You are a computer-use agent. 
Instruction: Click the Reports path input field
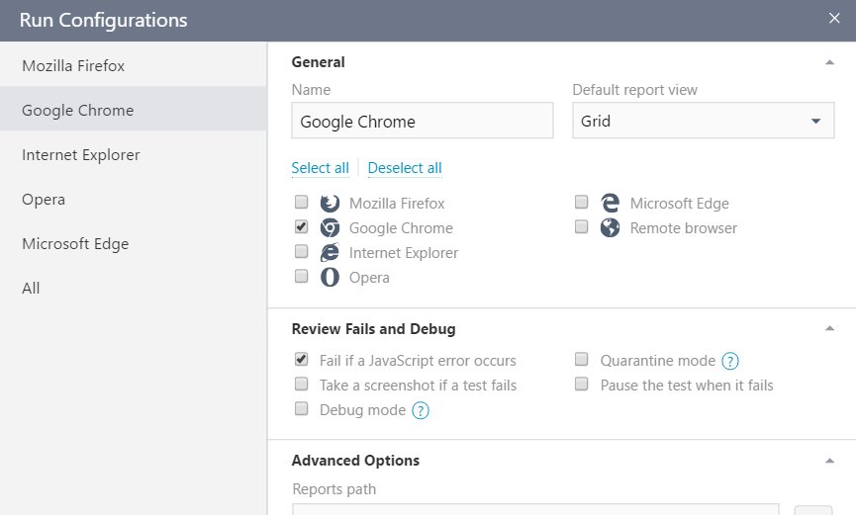535,509
